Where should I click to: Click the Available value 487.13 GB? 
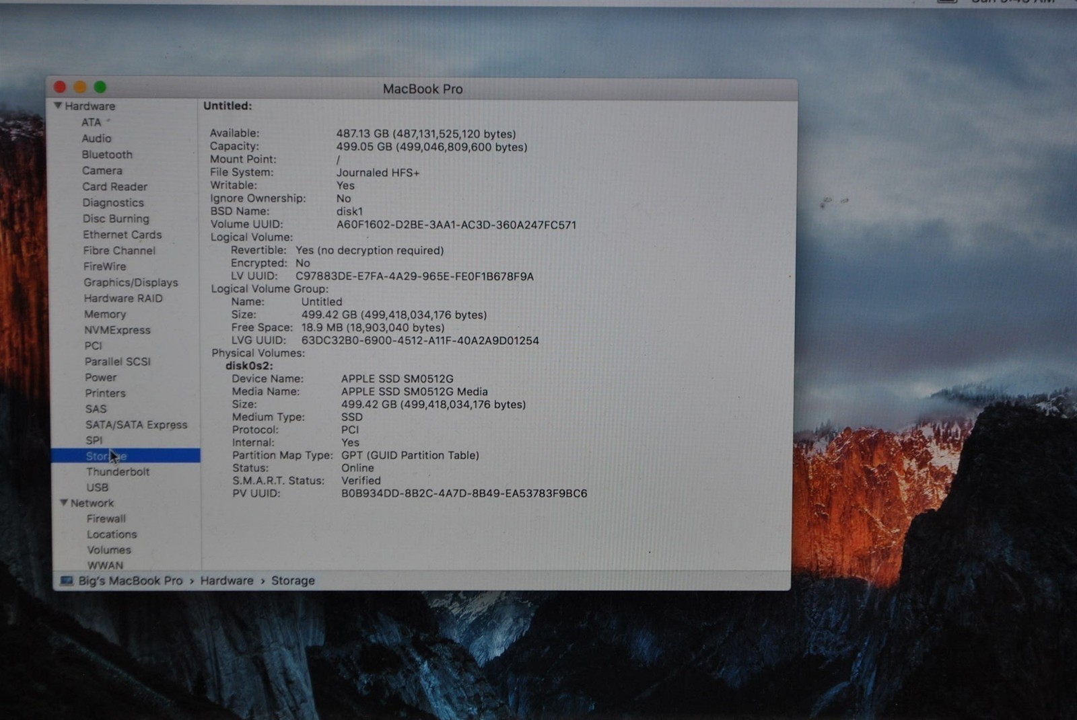coord(426,134)
